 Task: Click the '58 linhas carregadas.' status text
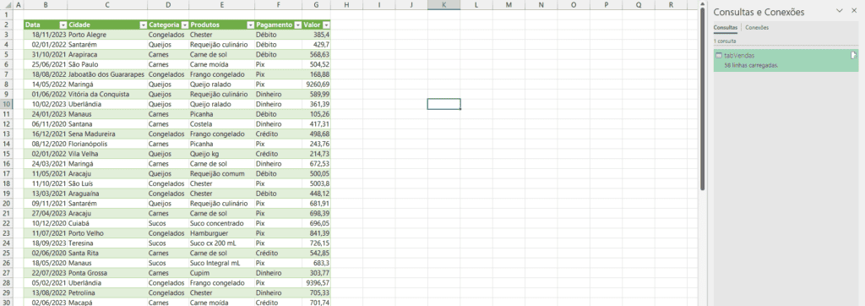751,65
